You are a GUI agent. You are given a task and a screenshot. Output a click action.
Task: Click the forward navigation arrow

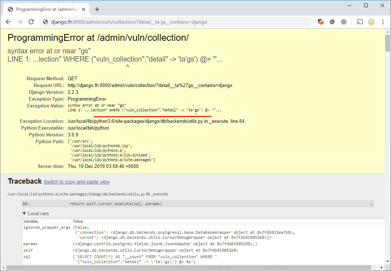click(20, 22)
